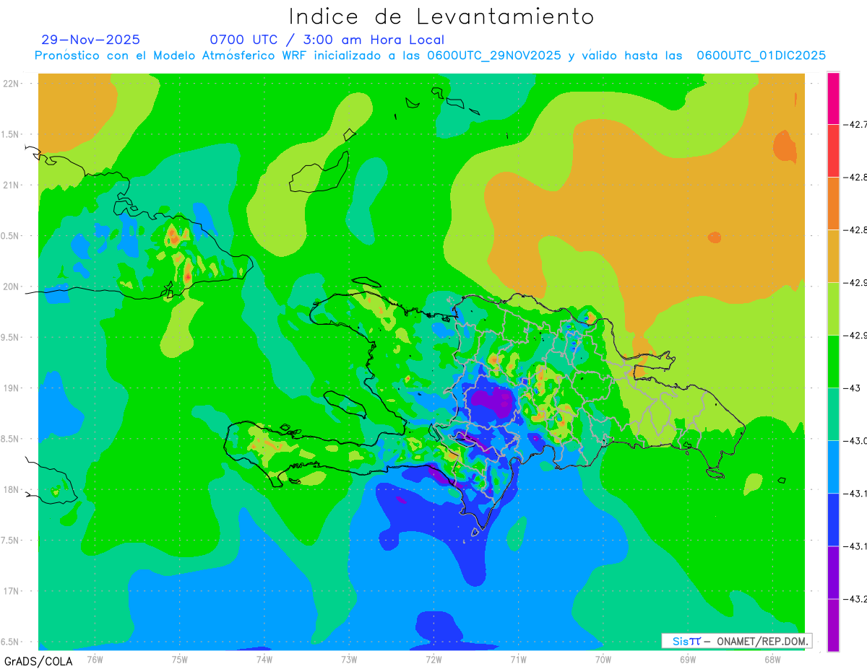Select the magenta swatch at the legend top
Image resolution: width=867 pixels, height=669 pixels.
833,98
